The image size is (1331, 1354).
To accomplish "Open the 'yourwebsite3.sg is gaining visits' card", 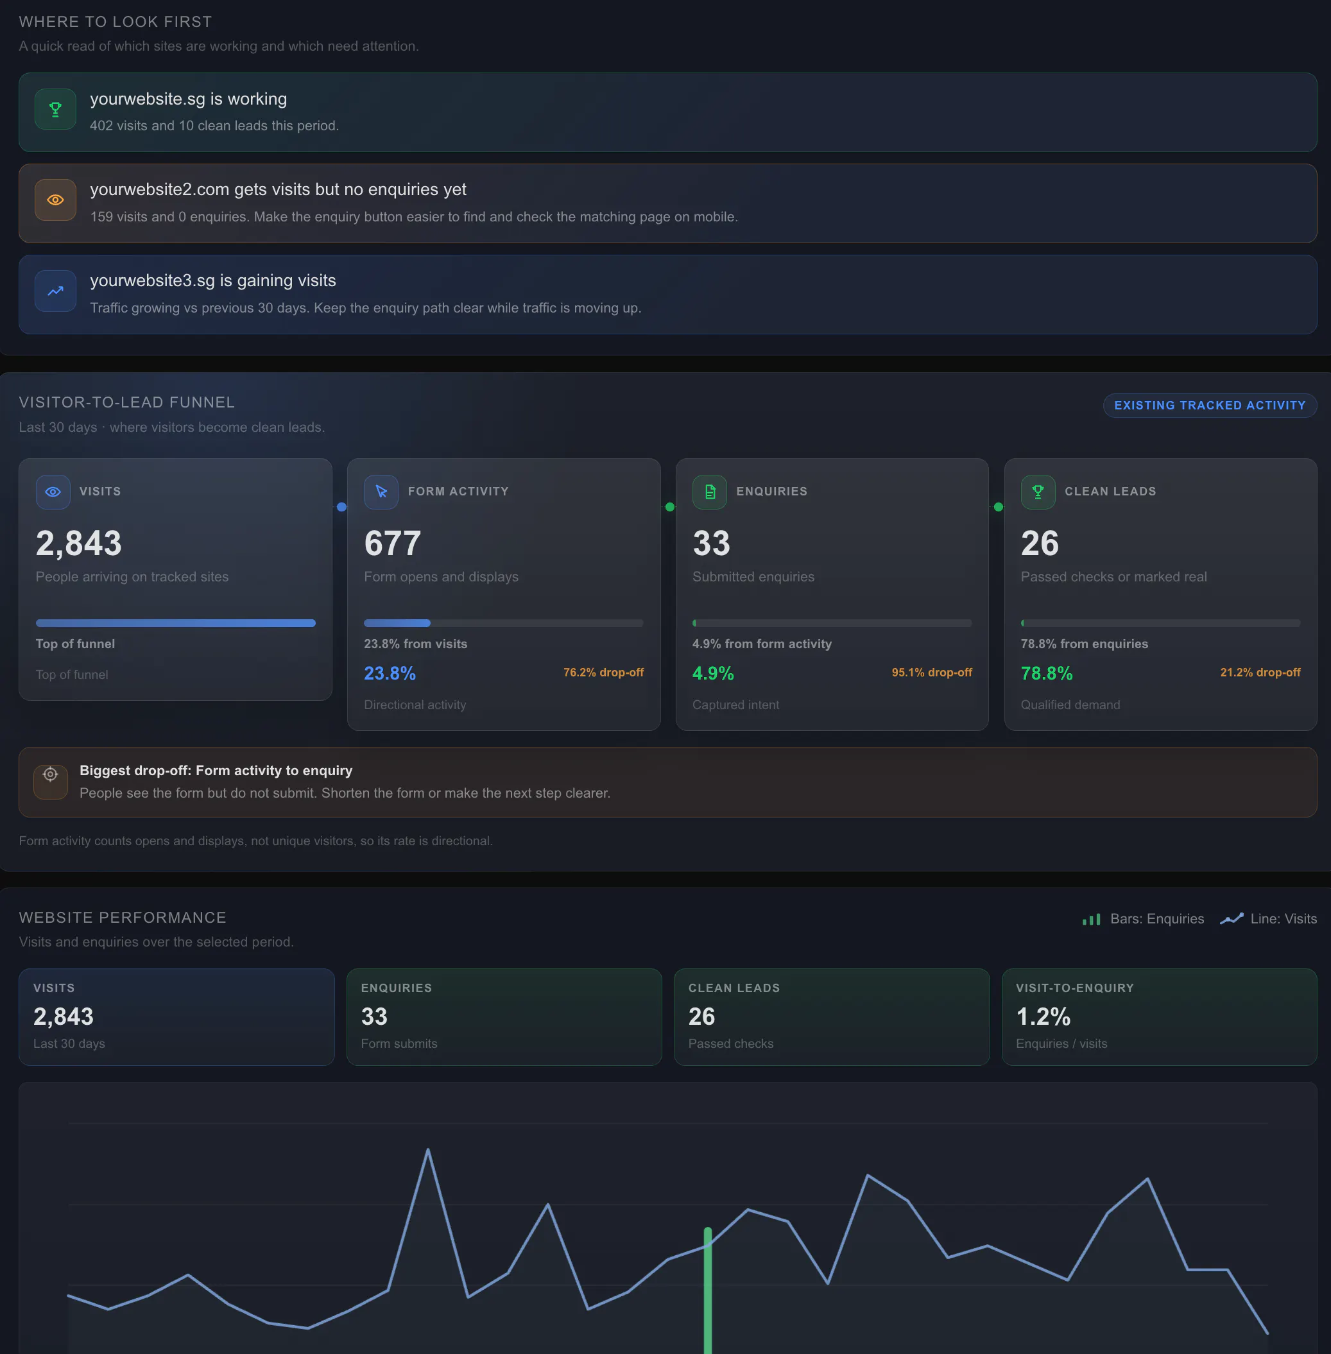I will tap(667, 295).
